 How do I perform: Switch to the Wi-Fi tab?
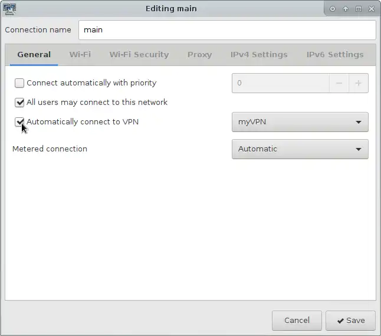(80, 55)
